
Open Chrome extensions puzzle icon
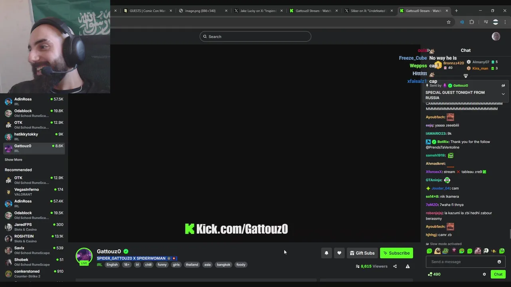[472, 22]
